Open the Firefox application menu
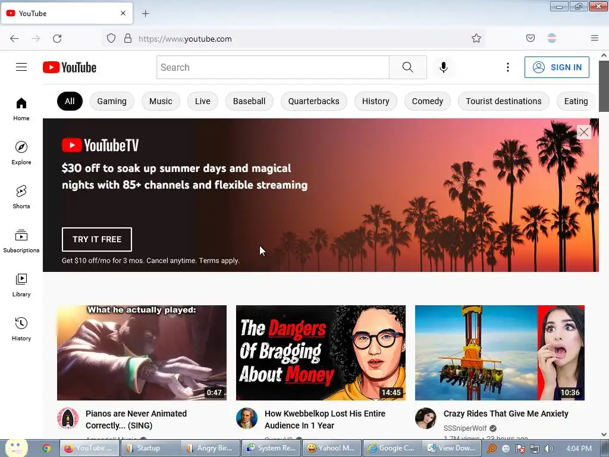 pos(595,38)
